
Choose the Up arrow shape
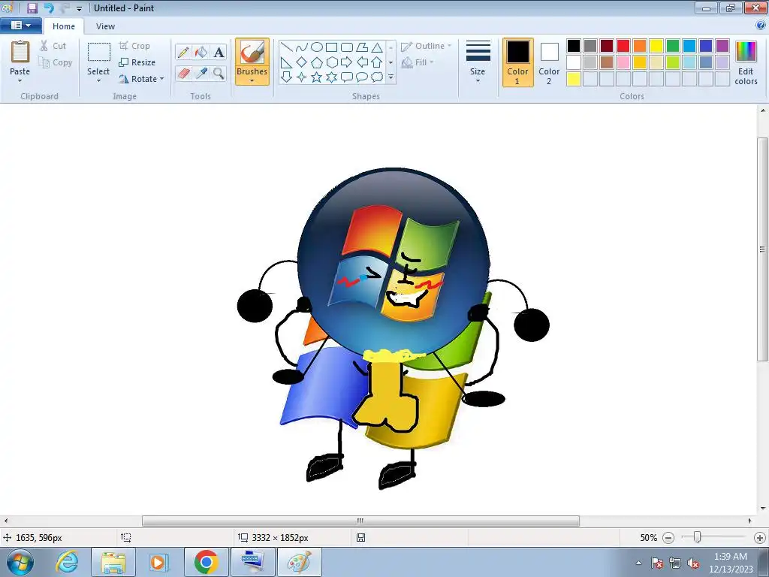click(377, 62)
